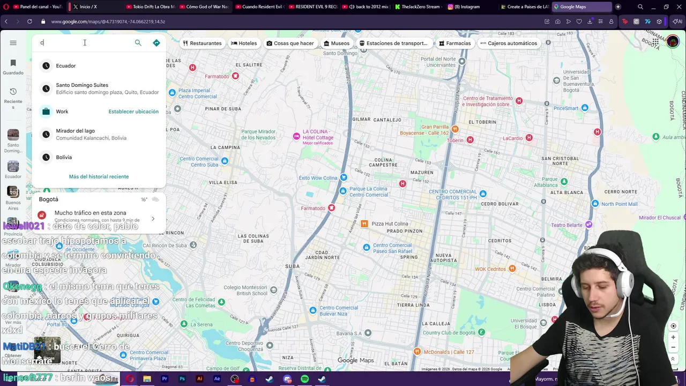The width and height of the screenshot is (686, 386).
Task: Click the Éxito Wow Colina shopping pin
Action: pyautogui.click(x=344, y=177)
